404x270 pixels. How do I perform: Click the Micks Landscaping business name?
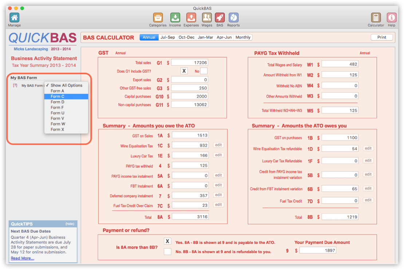(31, 49)
